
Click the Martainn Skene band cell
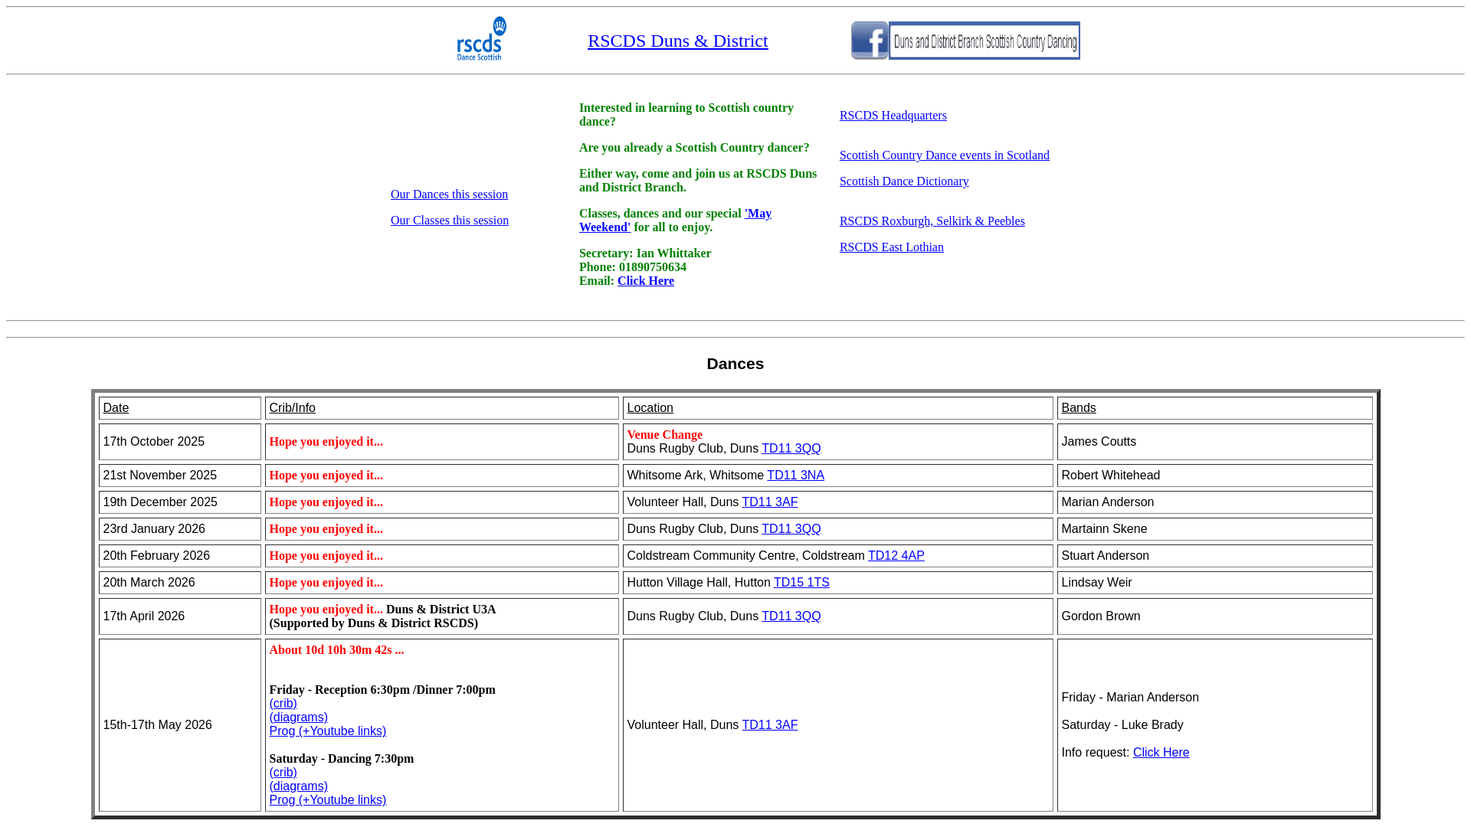tap(1215, 529)
